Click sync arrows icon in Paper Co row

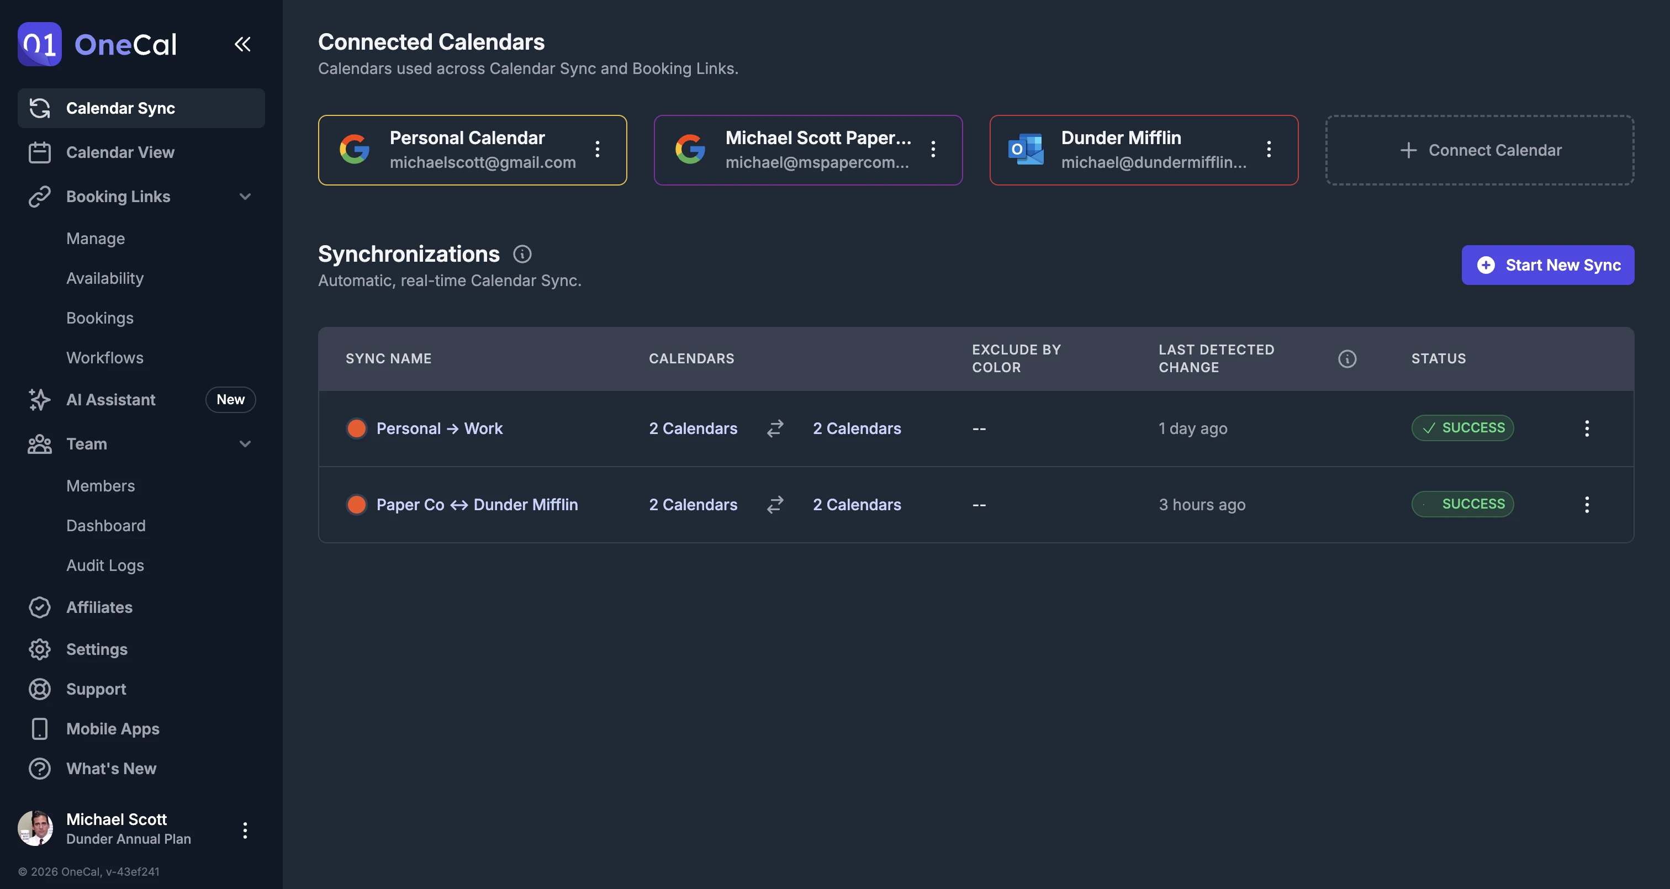(x=775, y=505)
